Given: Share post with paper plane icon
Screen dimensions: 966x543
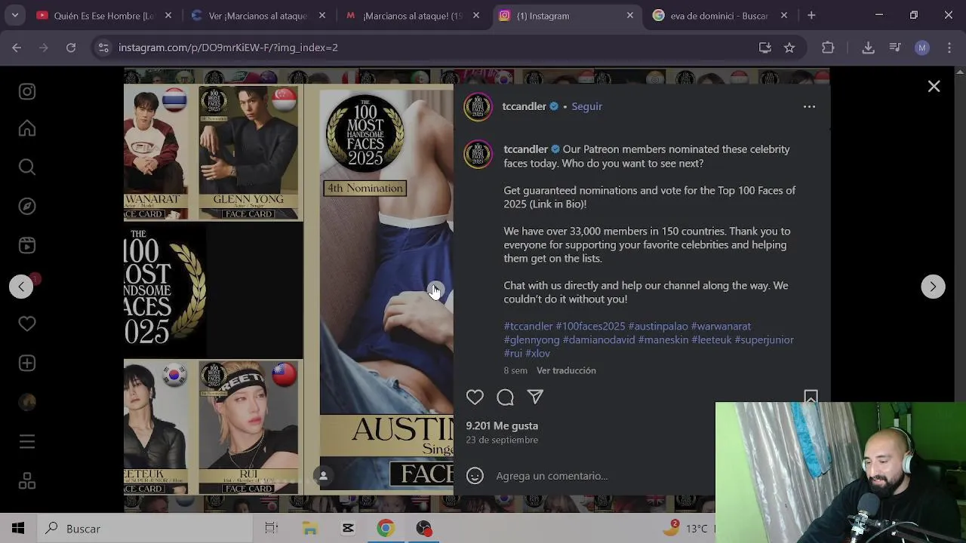Looking at the screenshot, I should pyautogui.click(x=535, y=397).
